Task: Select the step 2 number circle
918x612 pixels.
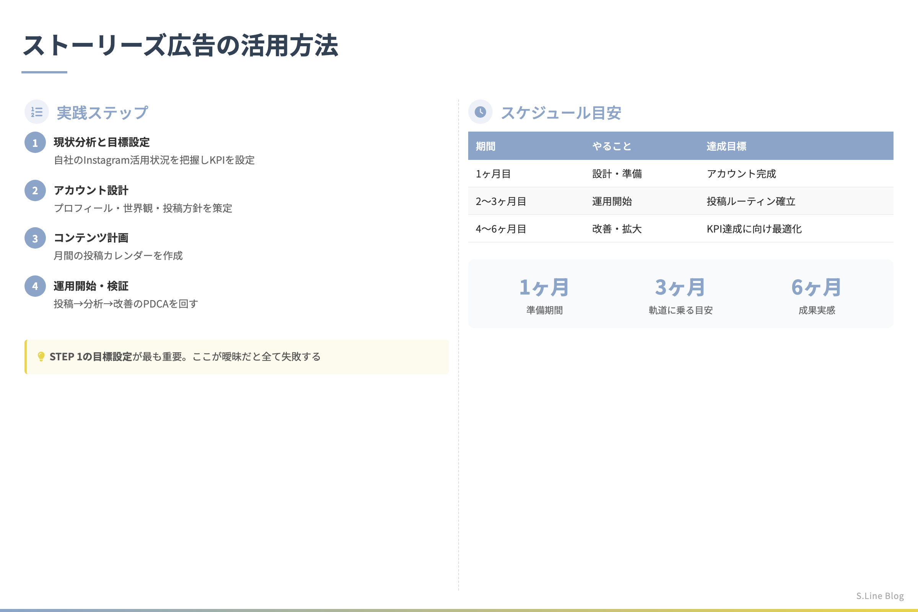Action: click(x=35, y=190)
